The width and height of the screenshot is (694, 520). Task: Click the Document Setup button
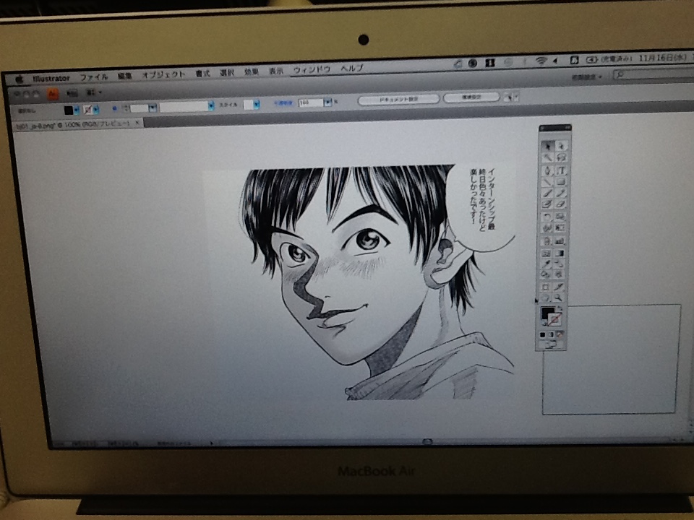coord(398,100)
